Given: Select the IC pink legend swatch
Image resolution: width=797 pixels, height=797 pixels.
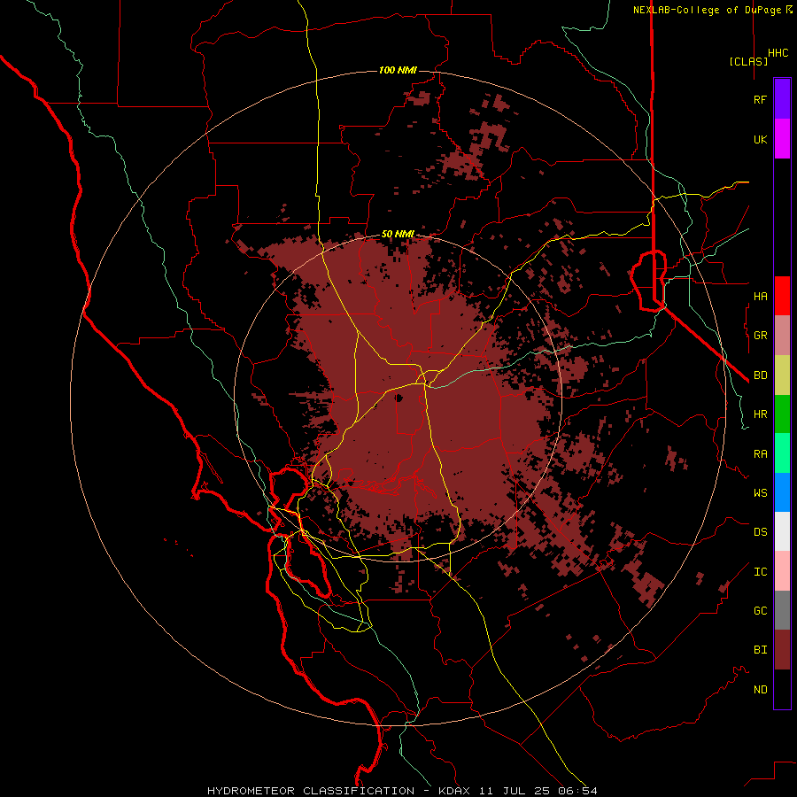Looking at the screenshot, I should click(x=782, y=571).
